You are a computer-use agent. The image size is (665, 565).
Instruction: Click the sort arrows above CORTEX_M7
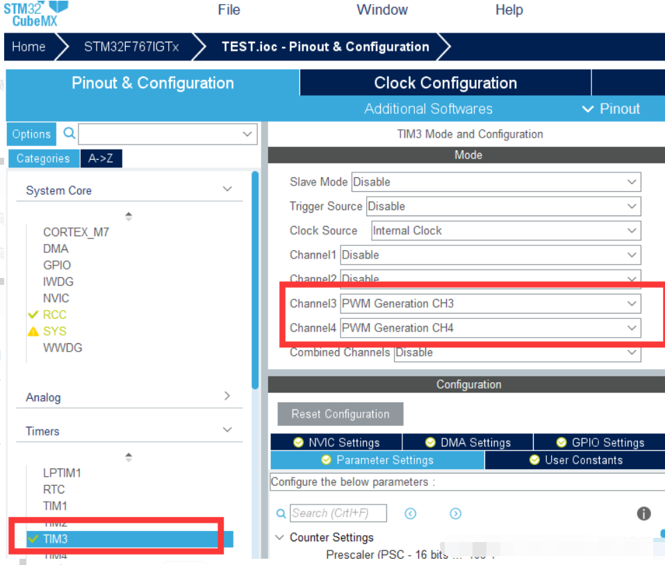click(129, 216)
